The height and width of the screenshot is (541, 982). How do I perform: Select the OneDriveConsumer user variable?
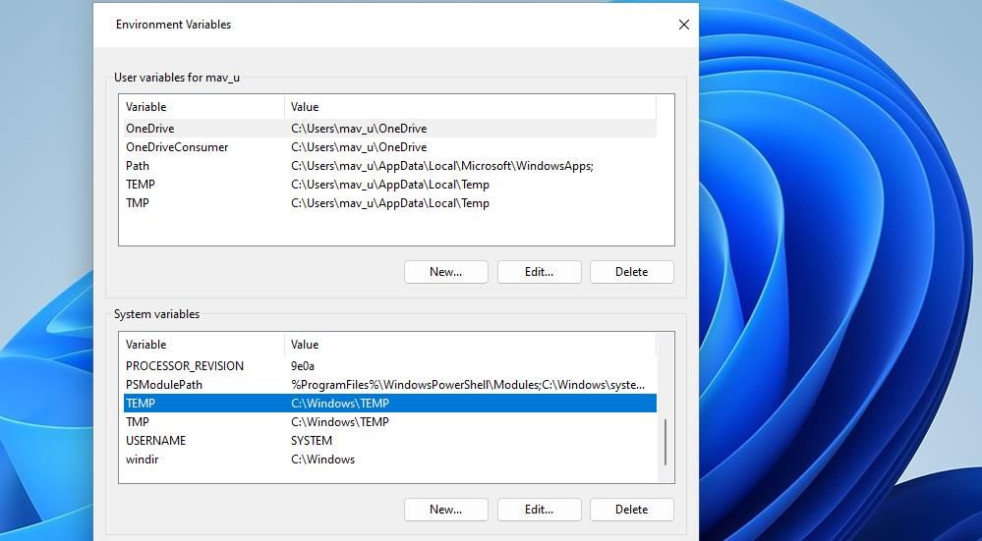(x=177, y=147)
